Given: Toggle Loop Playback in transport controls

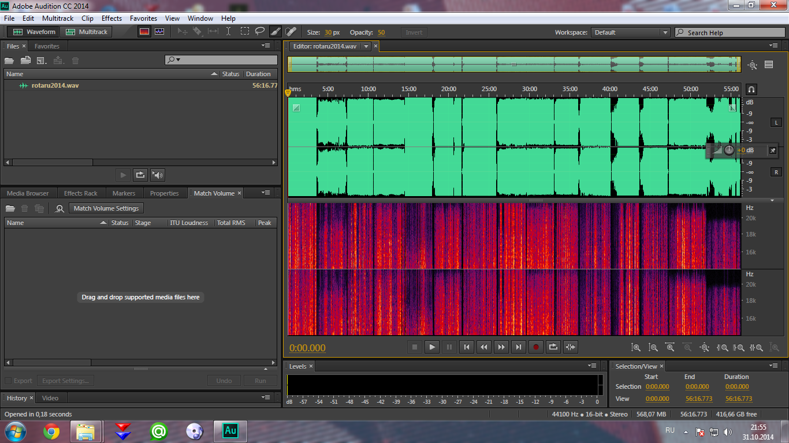Looking at the screenshot, I should (553, 347).
